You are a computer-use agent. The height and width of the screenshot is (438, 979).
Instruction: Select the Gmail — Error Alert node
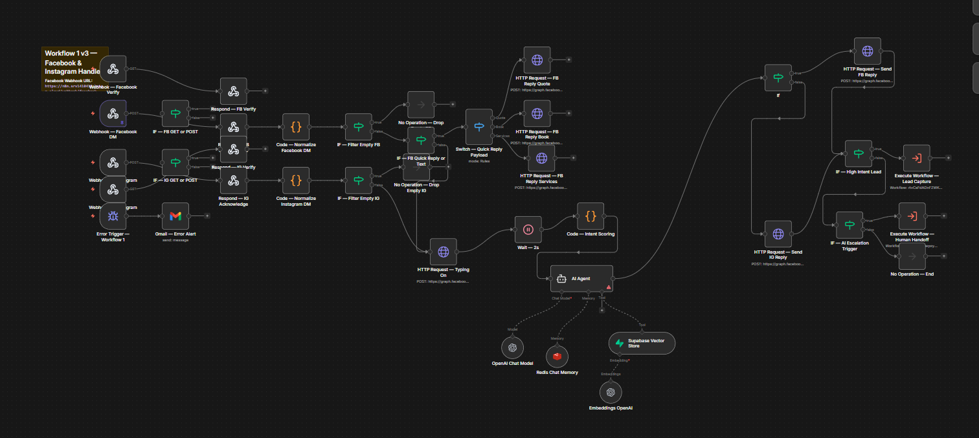coord(175,216)
